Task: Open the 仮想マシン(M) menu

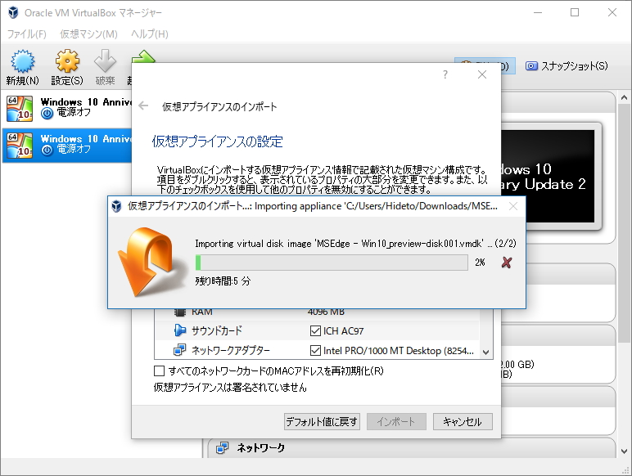Action: (x=88, y=34)
